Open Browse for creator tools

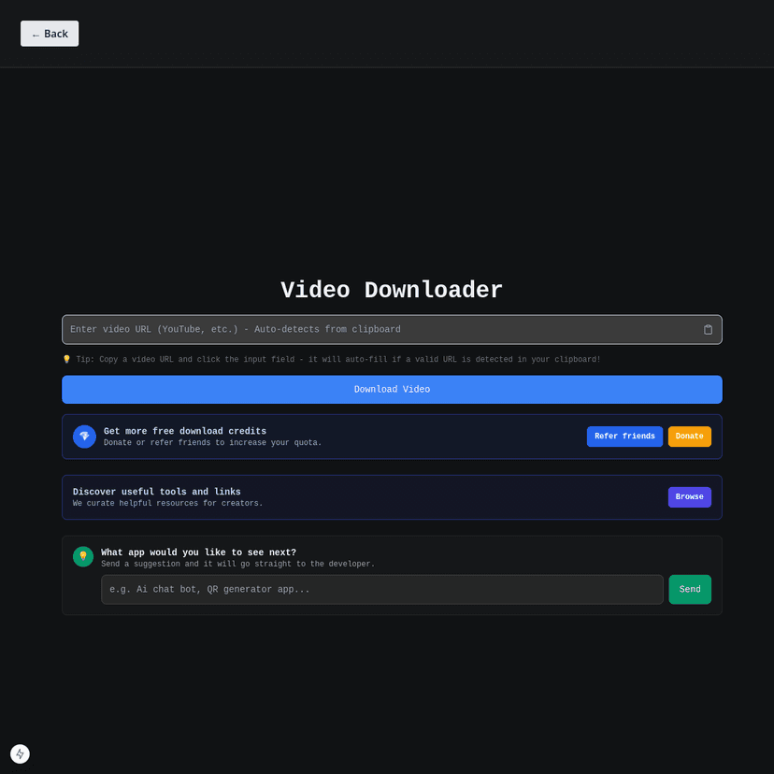pos(689,496)
